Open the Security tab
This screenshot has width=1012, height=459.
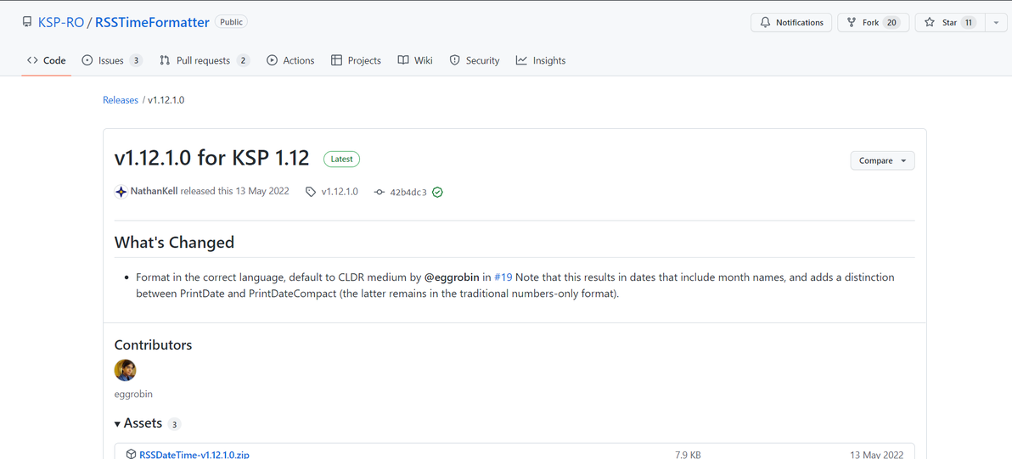475,60
